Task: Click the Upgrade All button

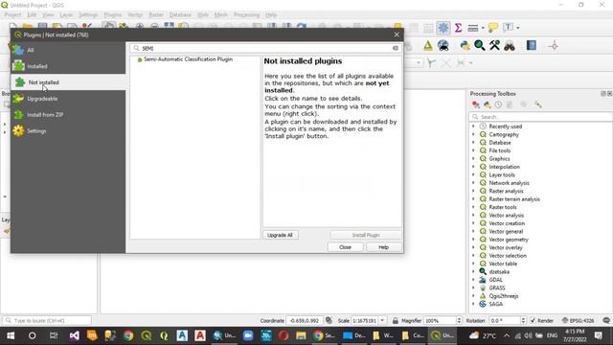Action: coord(280,235)
